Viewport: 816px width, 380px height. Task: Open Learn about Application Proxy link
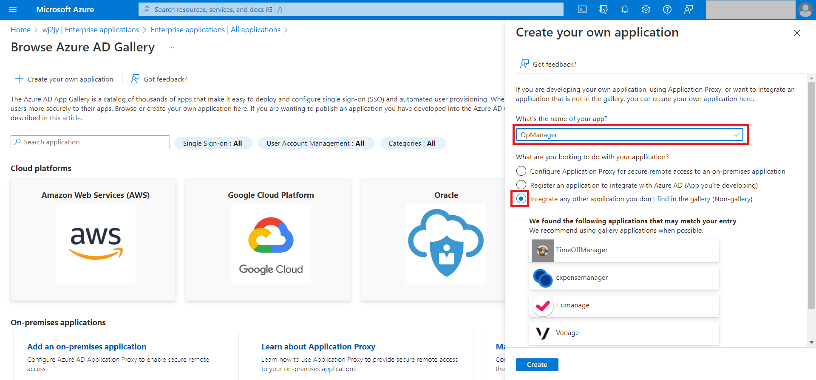(x=318, y=346)
